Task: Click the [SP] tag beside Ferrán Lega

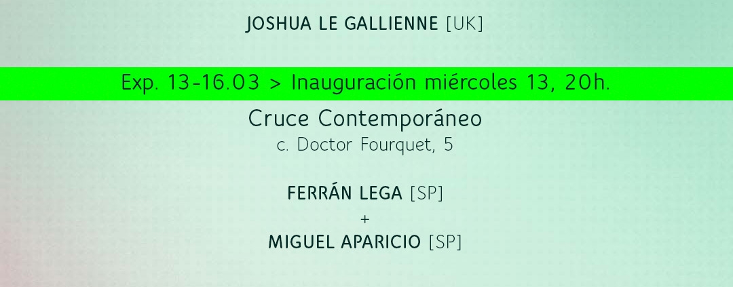Action: tap(426, 194)
